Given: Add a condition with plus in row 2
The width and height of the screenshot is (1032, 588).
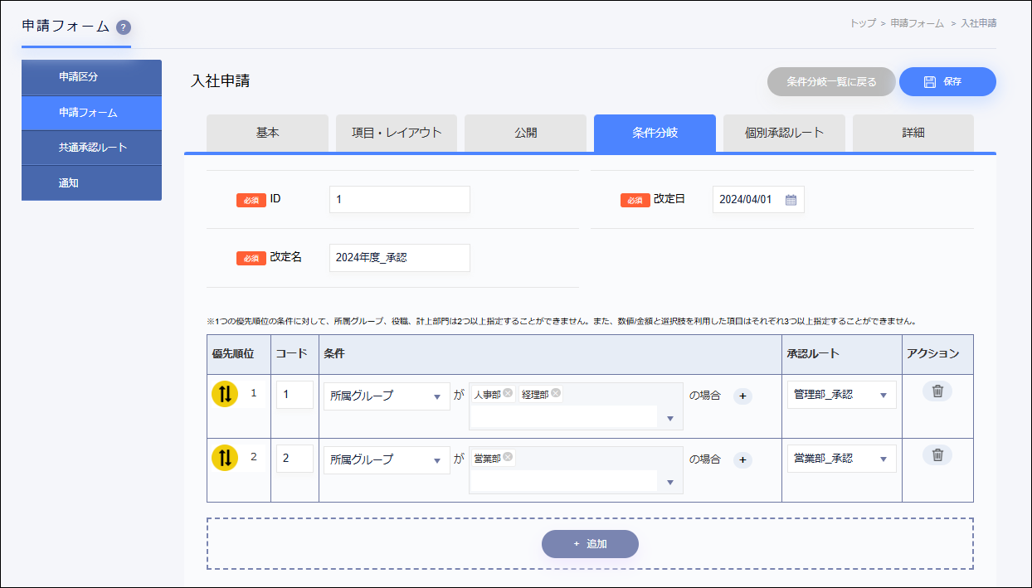Looking at the screenshot, I should [742, 459].
